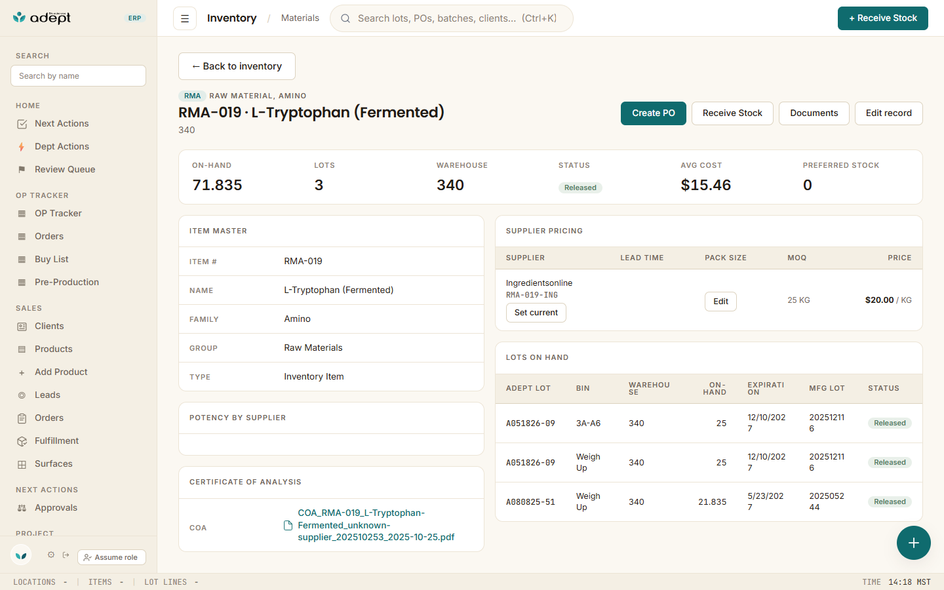Click the on-hand quantity 21.835
Screen dimensions: 944x590
[x=712, y=502]
